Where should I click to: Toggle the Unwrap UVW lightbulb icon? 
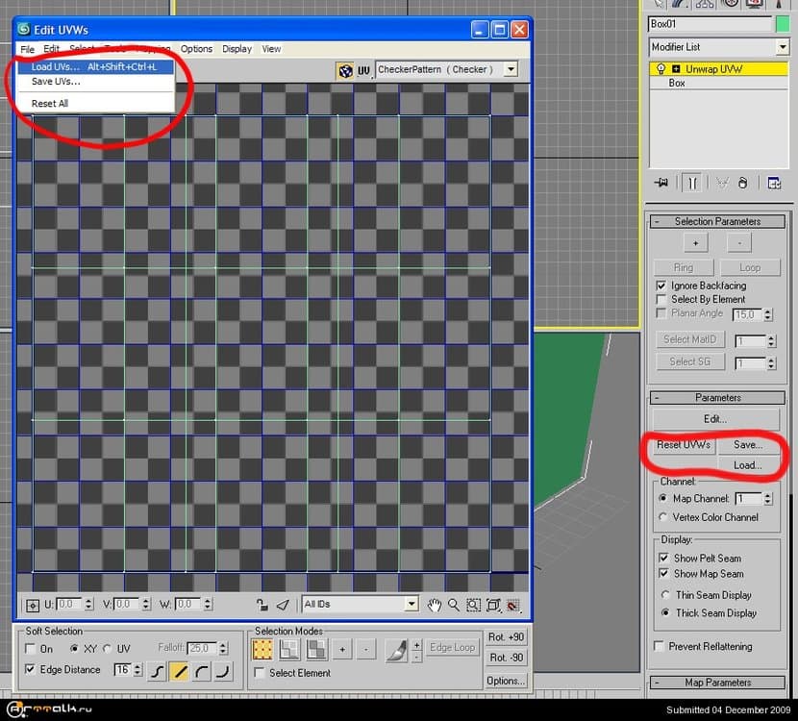(x=660, y=69)
